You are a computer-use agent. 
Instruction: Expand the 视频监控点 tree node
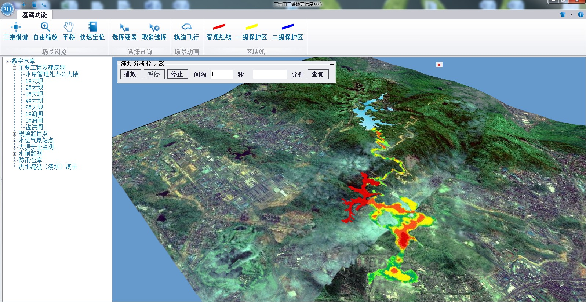coord(15,134)
